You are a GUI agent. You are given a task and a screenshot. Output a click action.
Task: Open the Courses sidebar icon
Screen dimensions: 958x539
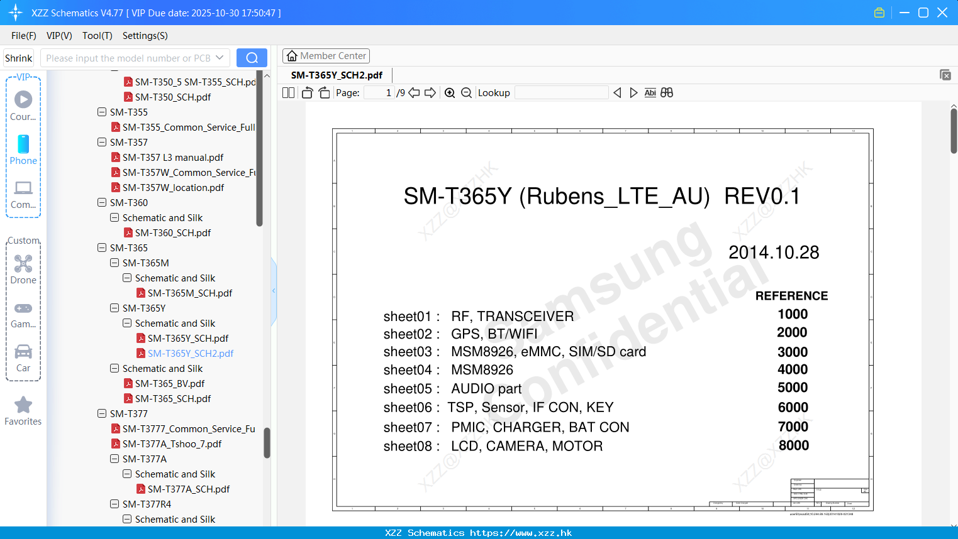coord(23,106)
